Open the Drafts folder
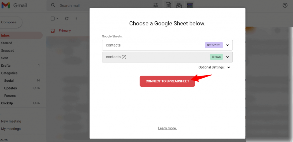Image resolution: width=293 pixels, height=142 pixels. [x=6, y=66]
